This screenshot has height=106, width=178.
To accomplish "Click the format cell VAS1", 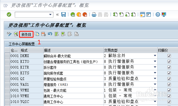I will pos(32,84).
